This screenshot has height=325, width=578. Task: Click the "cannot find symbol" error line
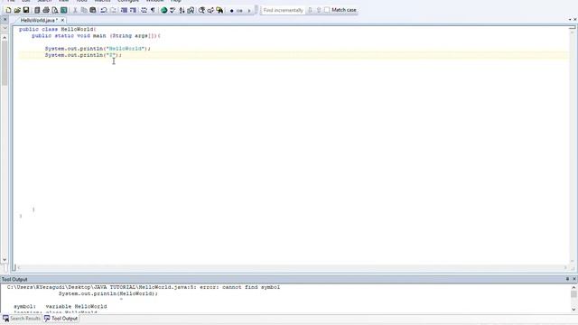[x=144, y=287]
